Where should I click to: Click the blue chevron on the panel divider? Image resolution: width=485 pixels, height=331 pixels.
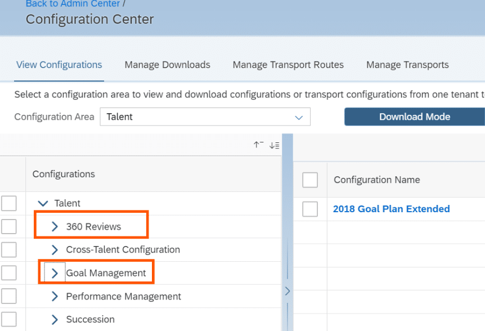[x=287, y=292]
